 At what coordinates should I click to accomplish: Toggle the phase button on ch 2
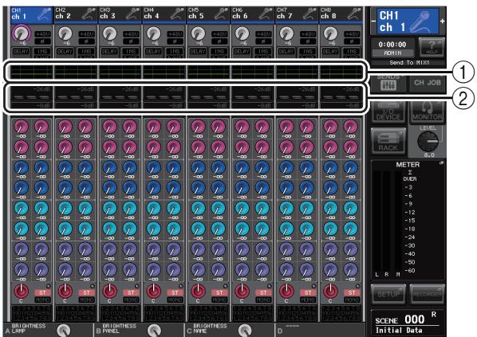pos(87,41)
